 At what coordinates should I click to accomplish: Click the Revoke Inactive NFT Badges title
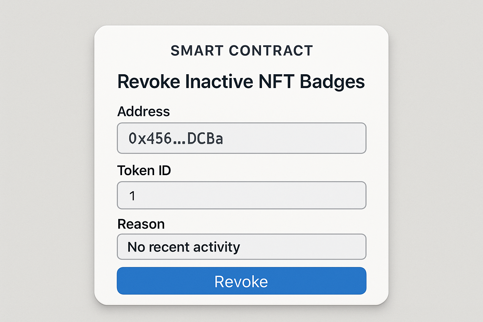point(241,81)
